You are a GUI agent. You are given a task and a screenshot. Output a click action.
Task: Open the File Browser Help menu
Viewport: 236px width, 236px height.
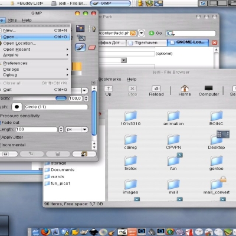point(132,79)
